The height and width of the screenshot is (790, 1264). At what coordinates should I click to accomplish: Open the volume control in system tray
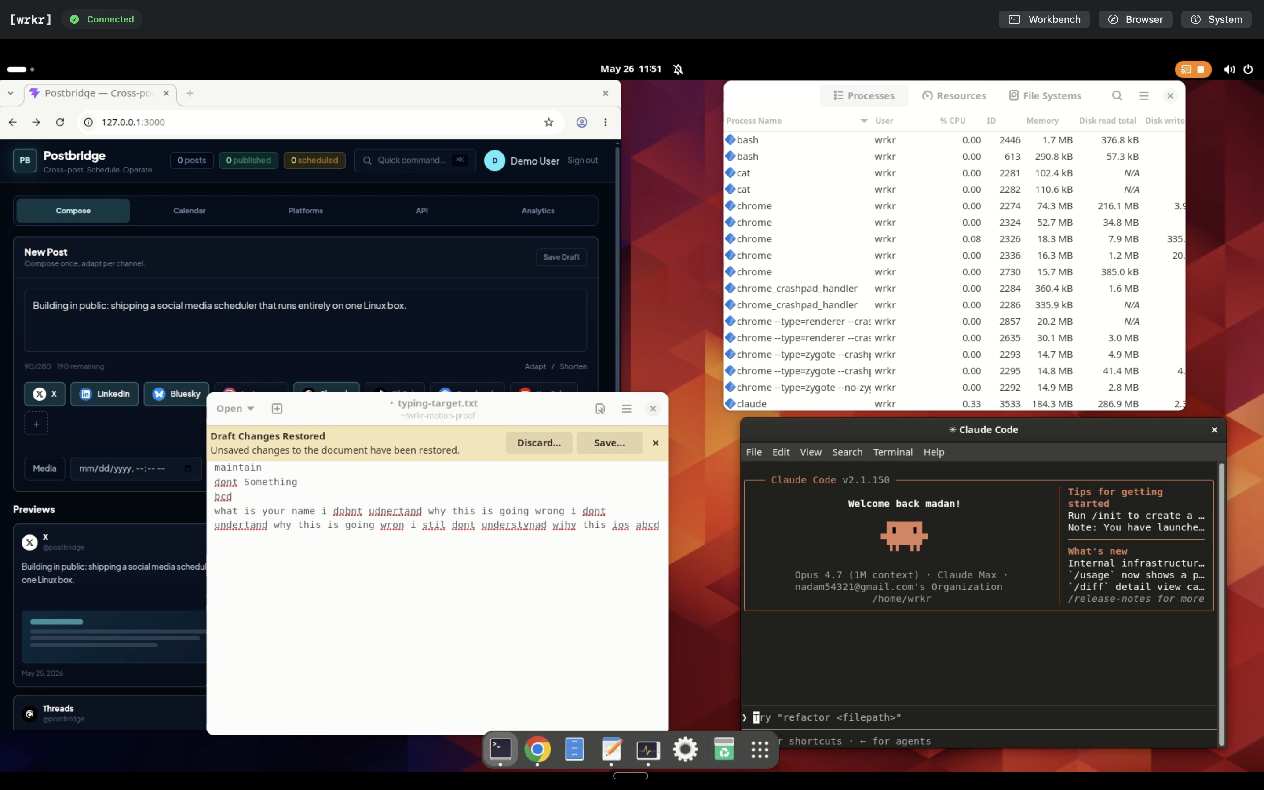tap(1229, 69)
